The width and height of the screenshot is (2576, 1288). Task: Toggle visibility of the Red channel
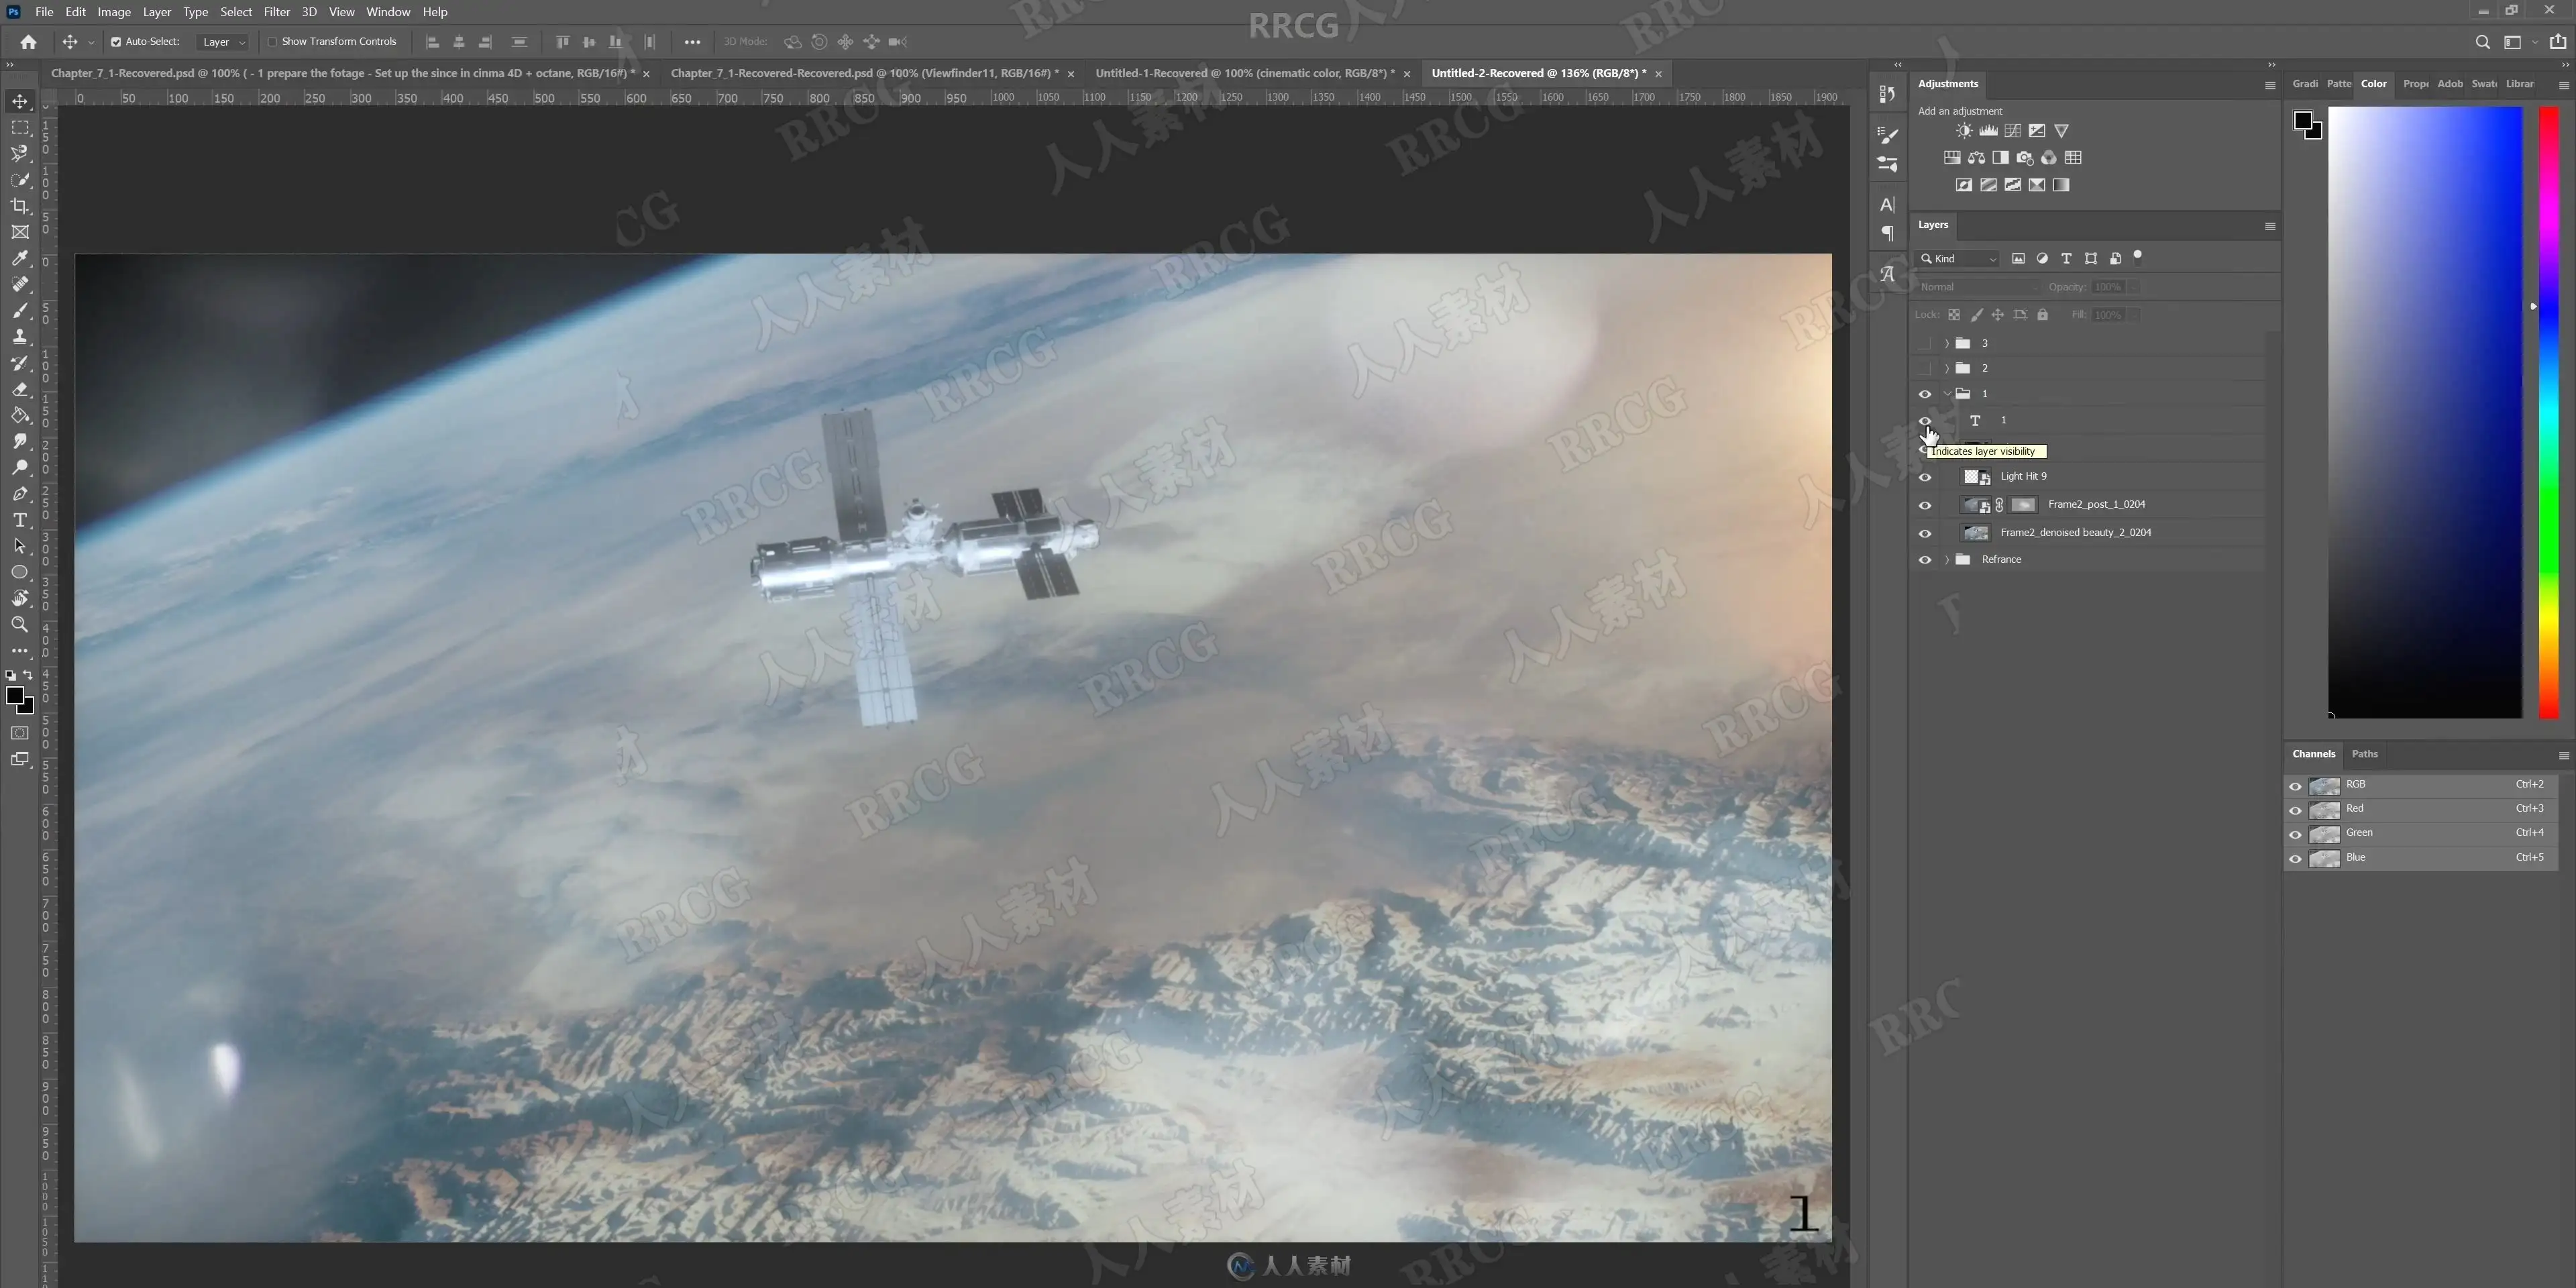point(2295,810)
